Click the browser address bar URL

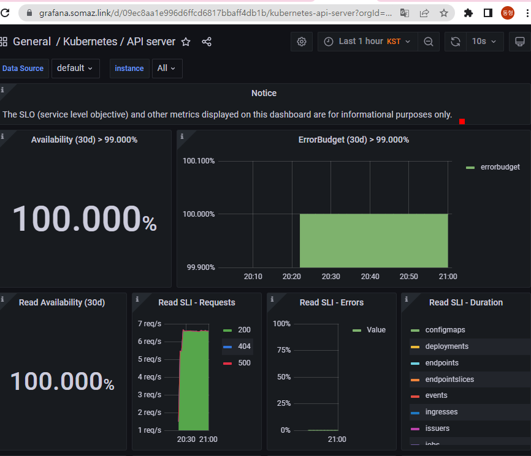pyautogui.click(x=215, y=13)
